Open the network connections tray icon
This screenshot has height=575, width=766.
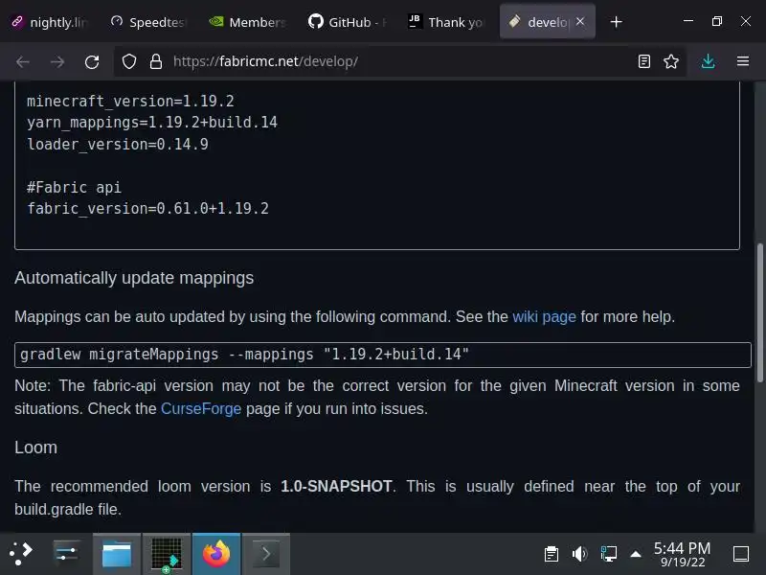608,554
